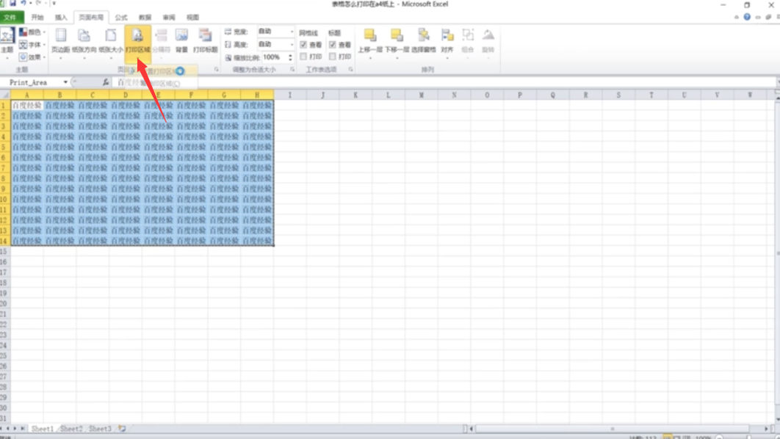Switch to the 开始 Home tab
The image size is (780, 439).
37,18
